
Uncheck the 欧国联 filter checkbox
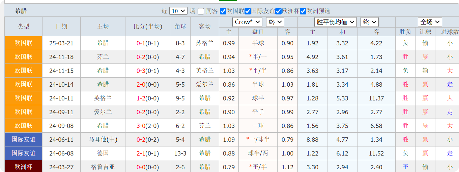223,11
